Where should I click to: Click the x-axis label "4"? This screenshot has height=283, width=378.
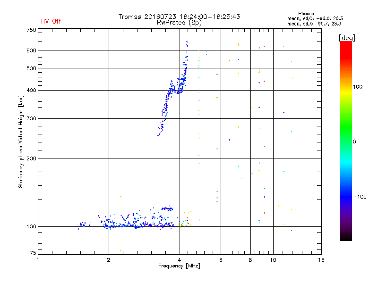click(180, 260)
